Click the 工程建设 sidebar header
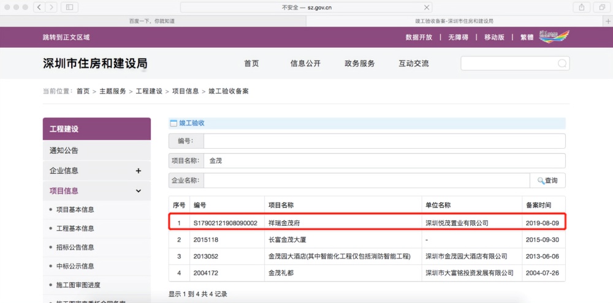The image size is (613, 303). (97, 129)
